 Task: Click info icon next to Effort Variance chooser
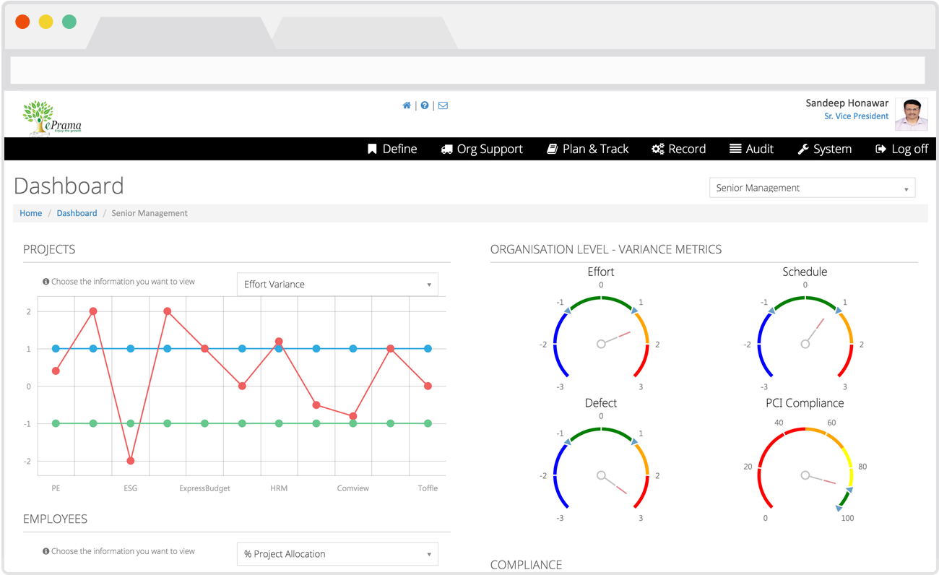(x=46, y=282)
